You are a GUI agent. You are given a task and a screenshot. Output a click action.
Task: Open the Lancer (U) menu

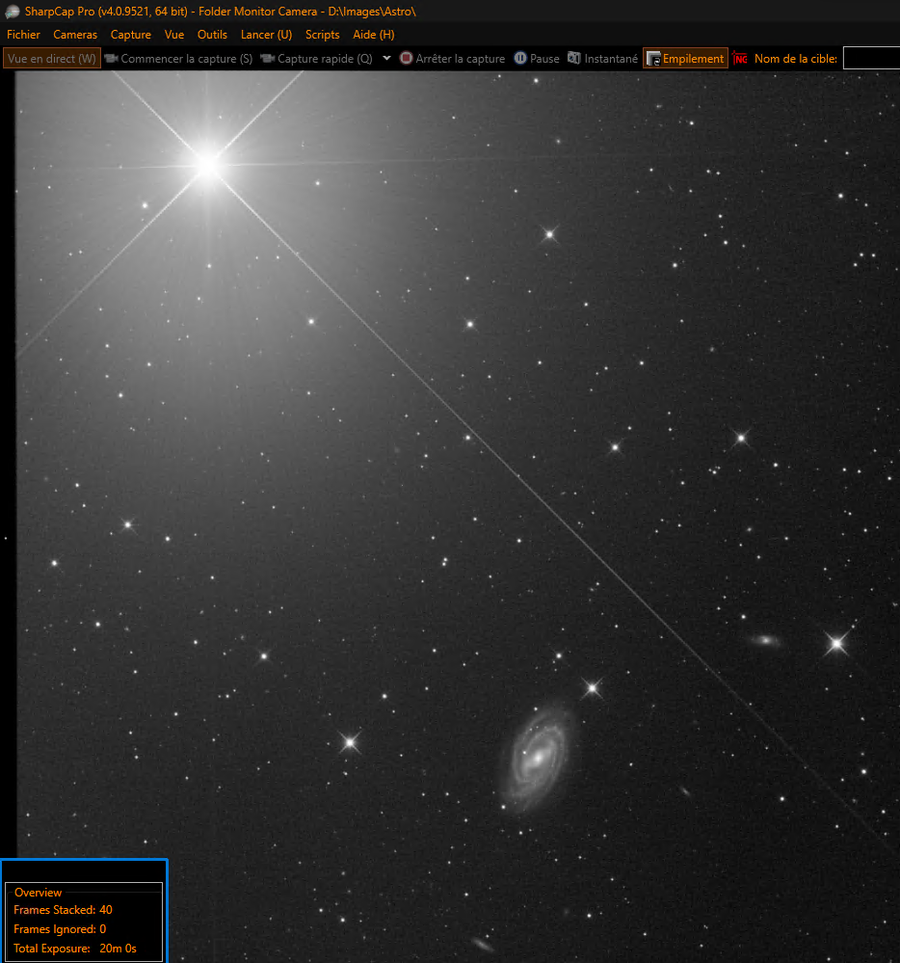coord(267,35)
